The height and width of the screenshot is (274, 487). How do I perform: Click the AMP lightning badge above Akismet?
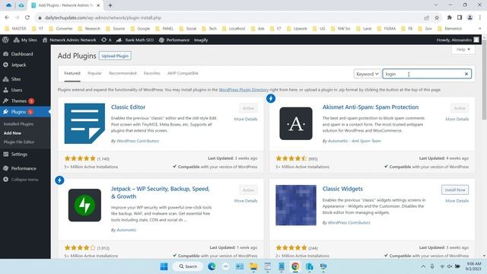(271, 98)
